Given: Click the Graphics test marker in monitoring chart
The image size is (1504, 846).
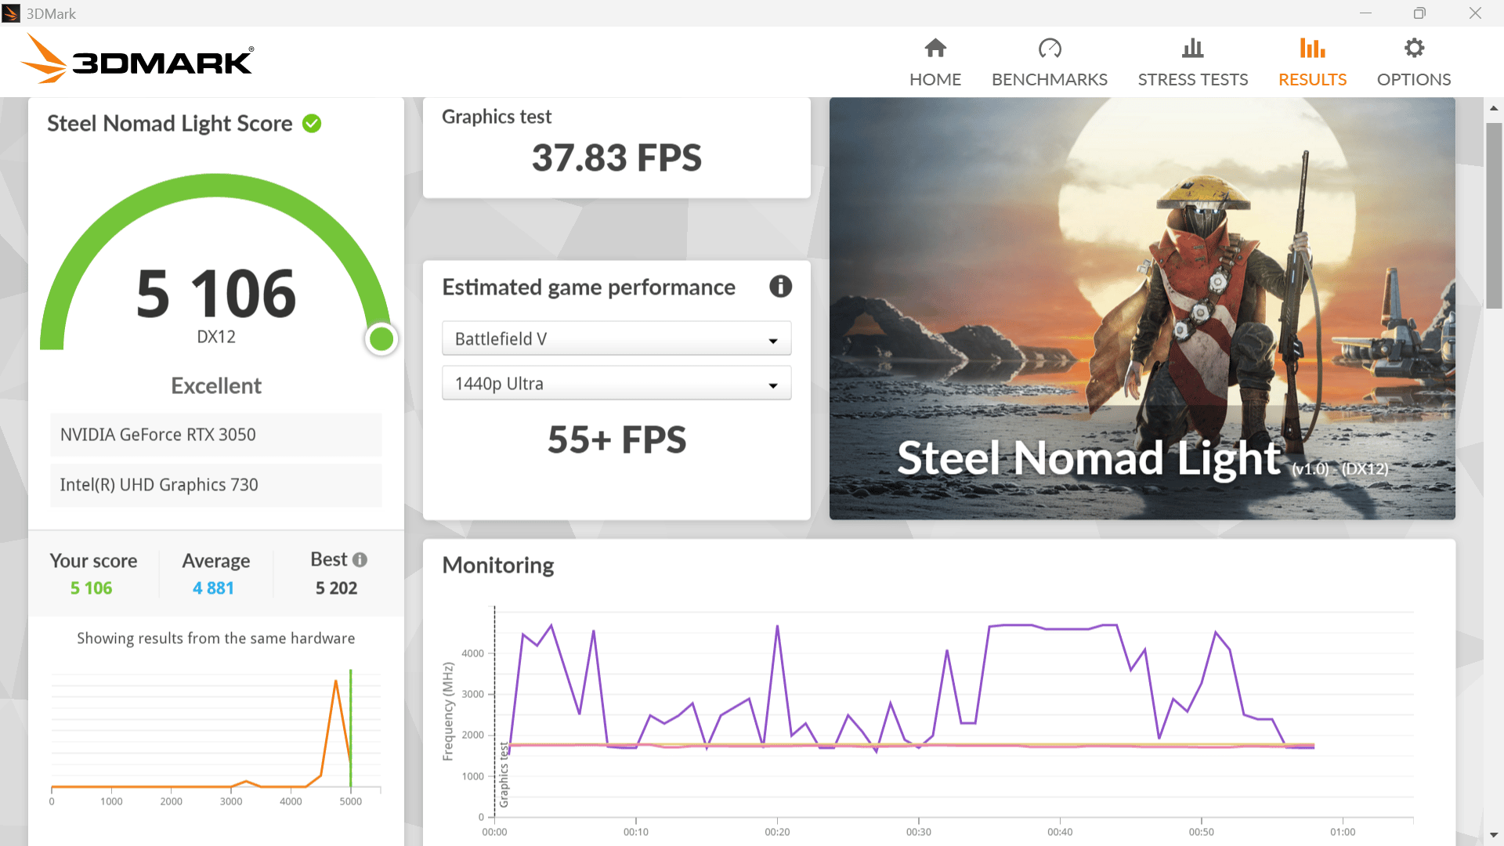Looking at the screenshot, I should (504, 775).
